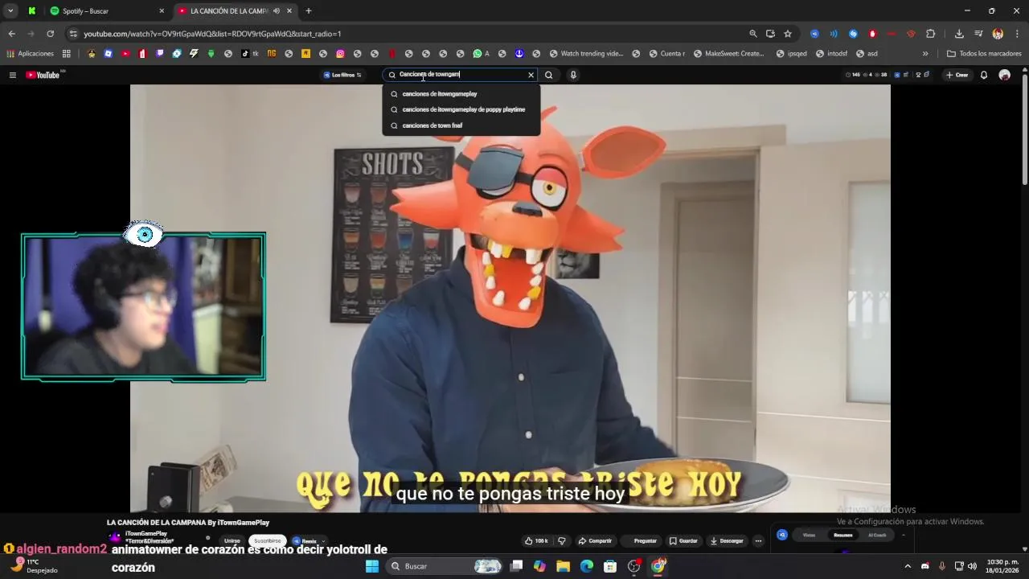Viewport: 1029px width, 579px height.
Task: Like the video with the 106 k thumbs-up
Action: [x=536, y=541]
